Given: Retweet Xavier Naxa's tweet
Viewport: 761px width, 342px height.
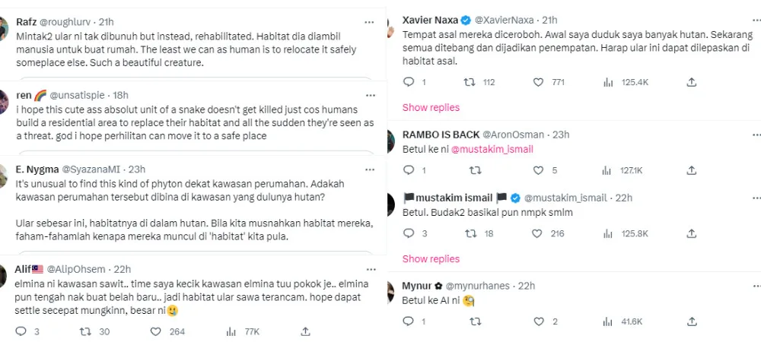Looking at the screenshot, I should click(471, 82).
